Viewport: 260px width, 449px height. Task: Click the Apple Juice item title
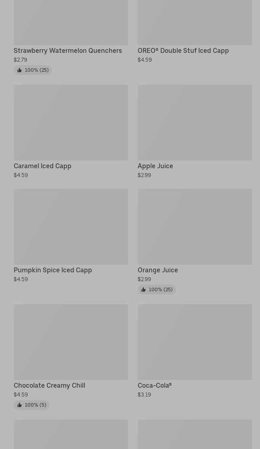pyautogui.click(x=155, y=166)
